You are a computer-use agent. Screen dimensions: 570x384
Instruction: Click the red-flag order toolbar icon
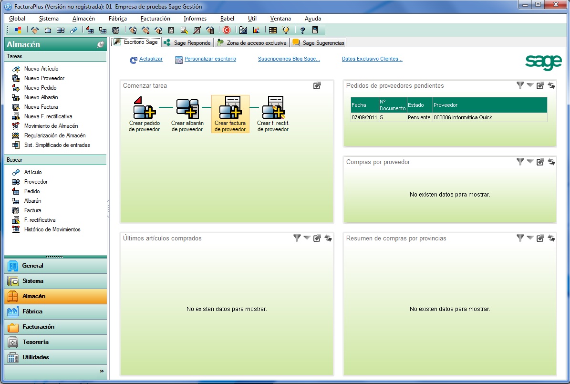[x=89, y=30]
